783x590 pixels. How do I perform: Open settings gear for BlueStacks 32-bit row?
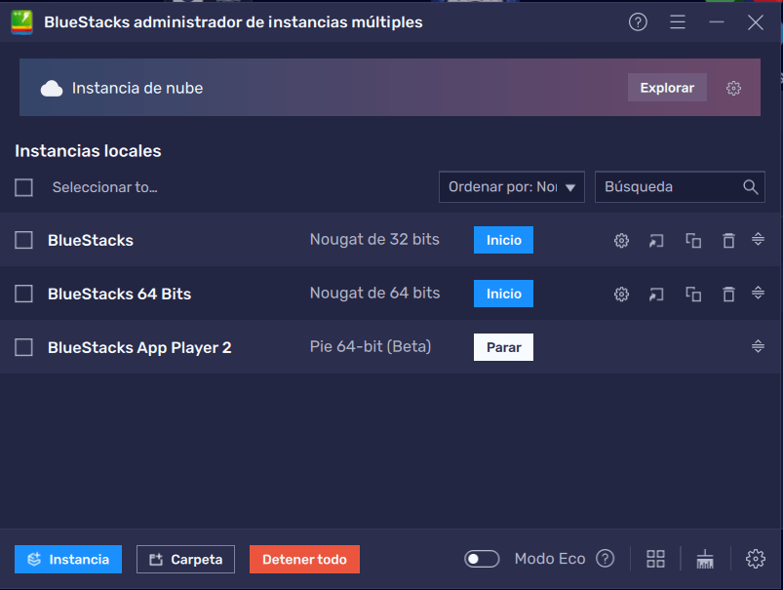(621, 241)
